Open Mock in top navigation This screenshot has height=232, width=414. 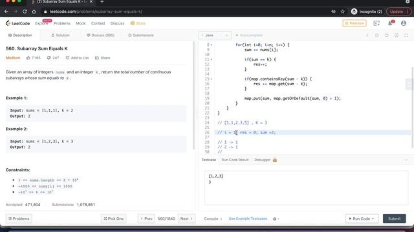81,23
